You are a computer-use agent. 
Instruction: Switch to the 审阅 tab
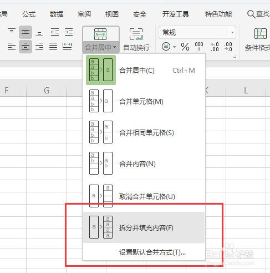[x=84, y=14]
